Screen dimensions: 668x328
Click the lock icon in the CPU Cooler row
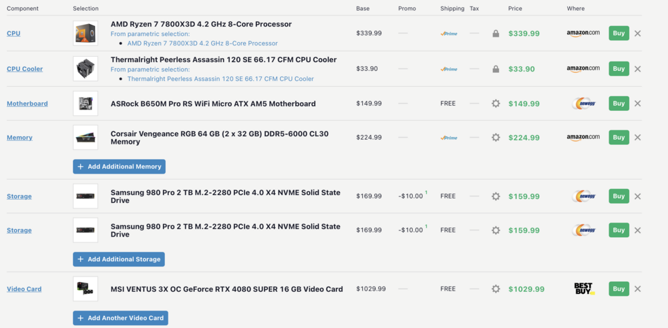pos(496,69)
